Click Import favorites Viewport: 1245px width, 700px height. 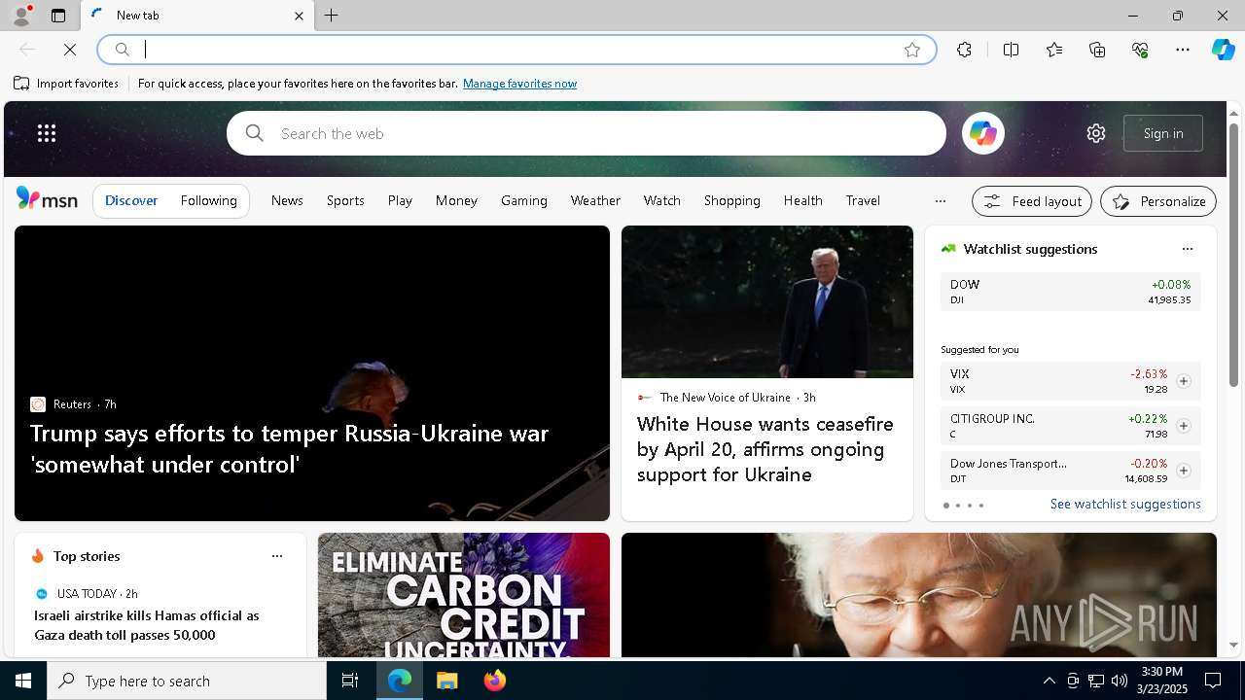click(66, 84)
